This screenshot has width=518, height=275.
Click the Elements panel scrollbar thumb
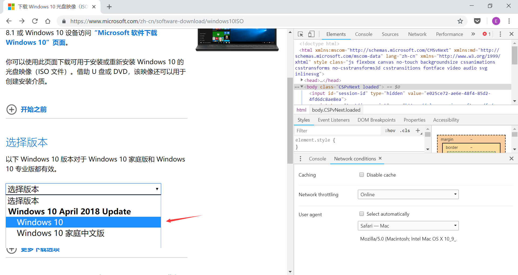[x=514, y=55]
